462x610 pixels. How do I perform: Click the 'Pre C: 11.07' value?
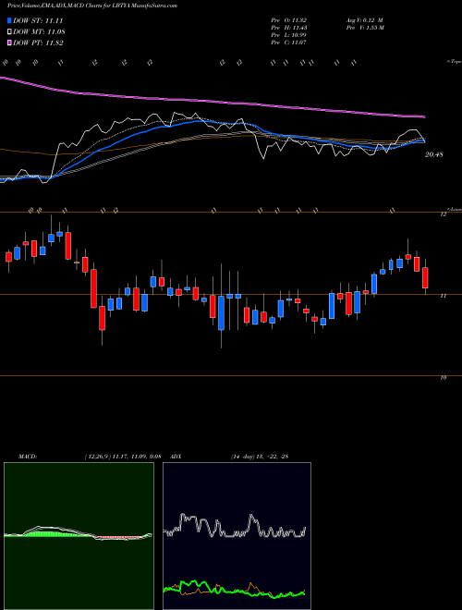[290, 43]
